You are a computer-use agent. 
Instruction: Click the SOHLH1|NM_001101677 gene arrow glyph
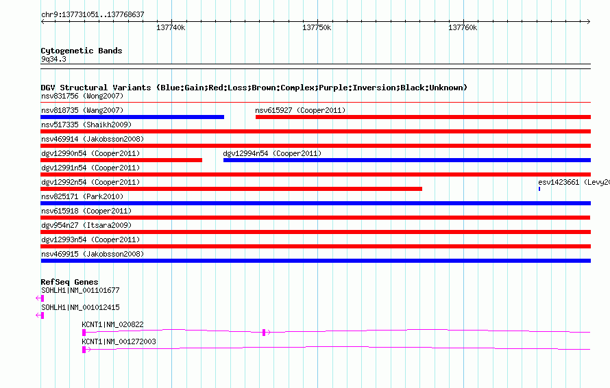click(x=40, y=298)
